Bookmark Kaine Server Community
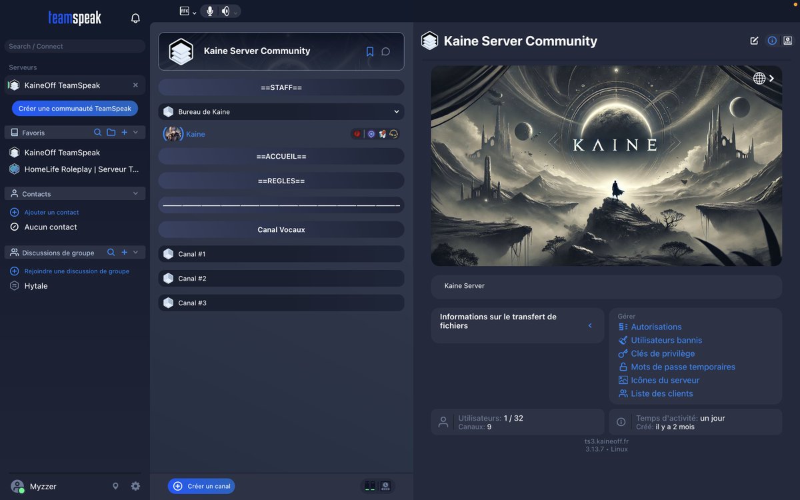The width and height of the screenshot is (800, 500). 370,51
